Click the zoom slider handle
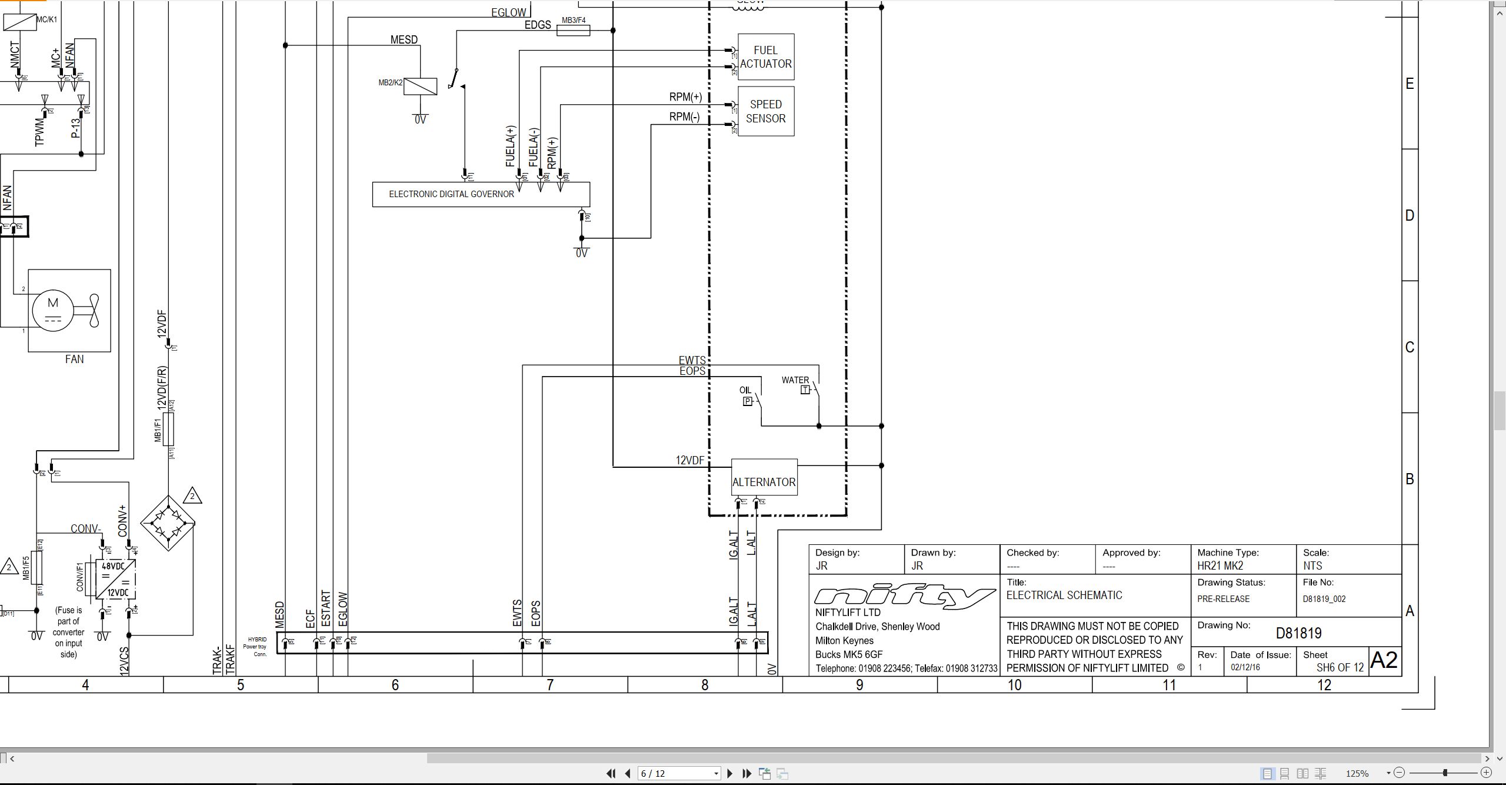 pyautogui.click(x=1445, y=773)
